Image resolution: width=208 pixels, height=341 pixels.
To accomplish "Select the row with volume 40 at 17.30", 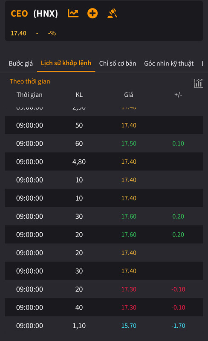I will [x=104, y=307].
